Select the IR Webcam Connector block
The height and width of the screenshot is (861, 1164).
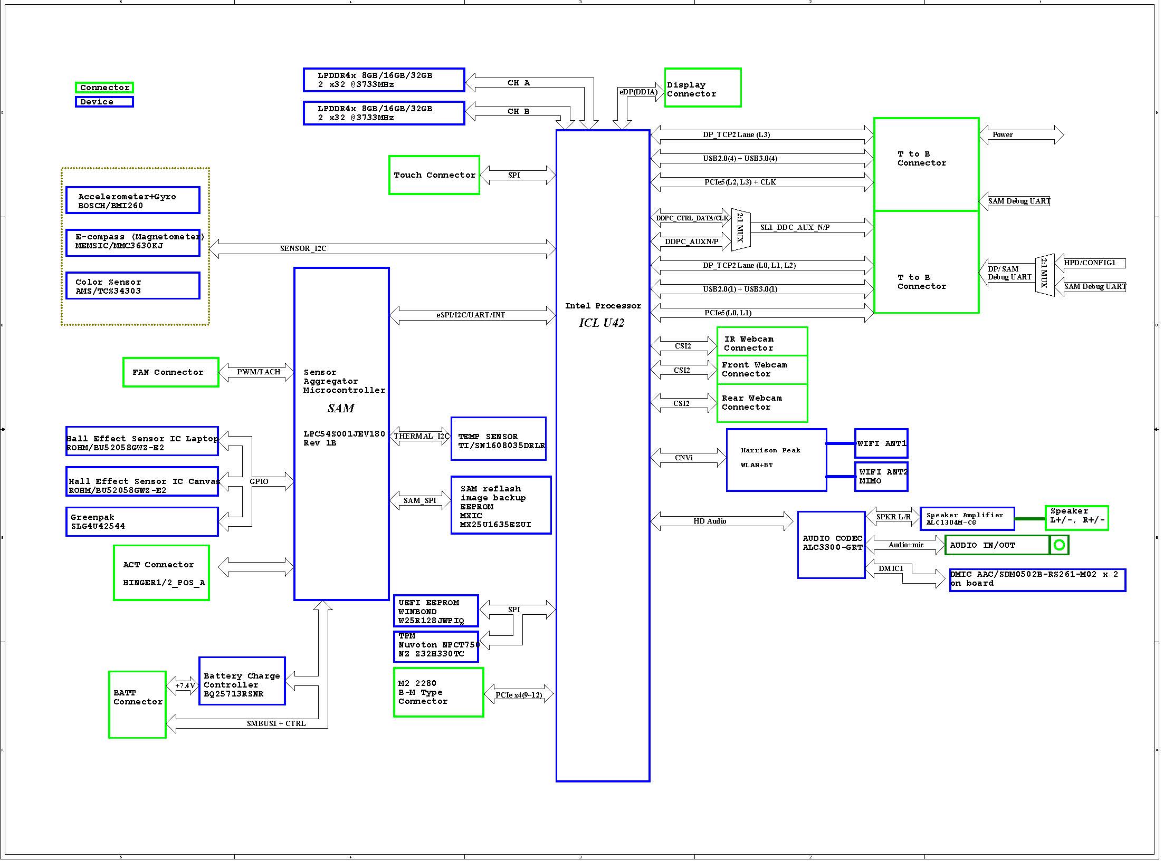tap(762, 342)
